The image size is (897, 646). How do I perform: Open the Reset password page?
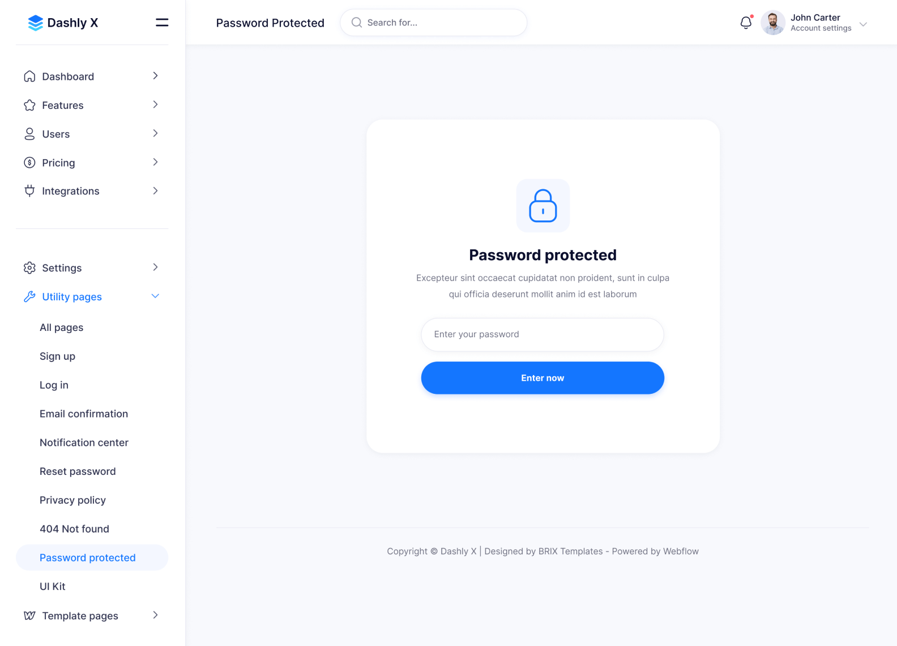[x=78, y=471]
